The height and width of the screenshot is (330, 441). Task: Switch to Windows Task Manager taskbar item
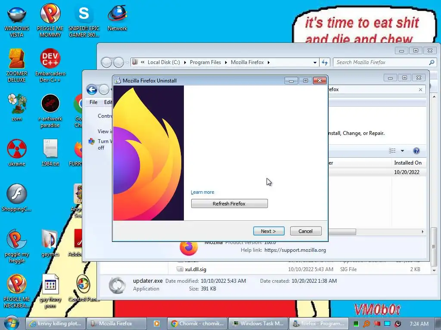258,324
